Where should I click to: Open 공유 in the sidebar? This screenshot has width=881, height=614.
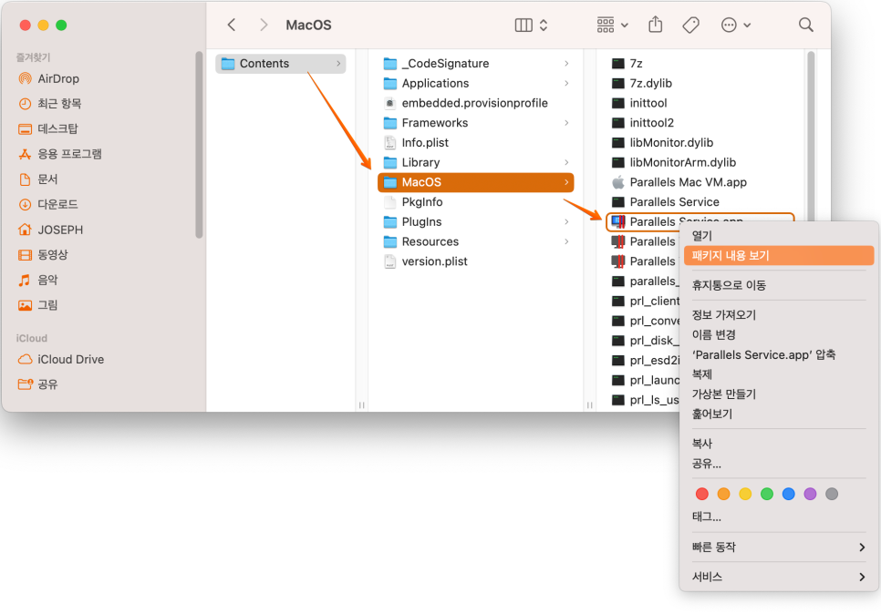[x=38, y=384]
